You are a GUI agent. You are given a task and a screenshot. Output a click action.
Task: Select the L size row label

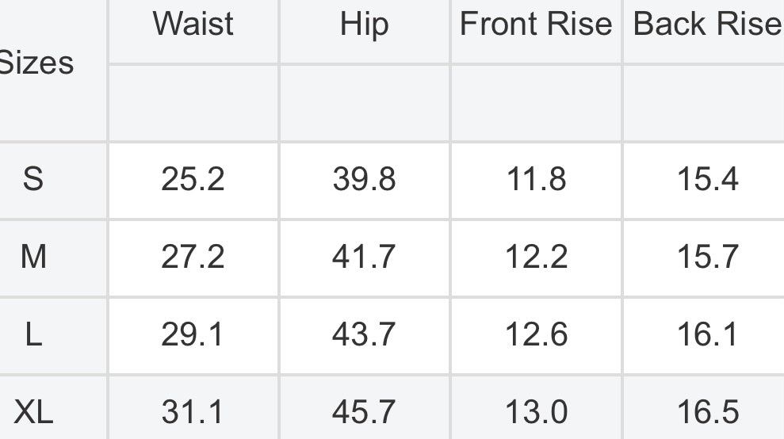coord(33,334)
